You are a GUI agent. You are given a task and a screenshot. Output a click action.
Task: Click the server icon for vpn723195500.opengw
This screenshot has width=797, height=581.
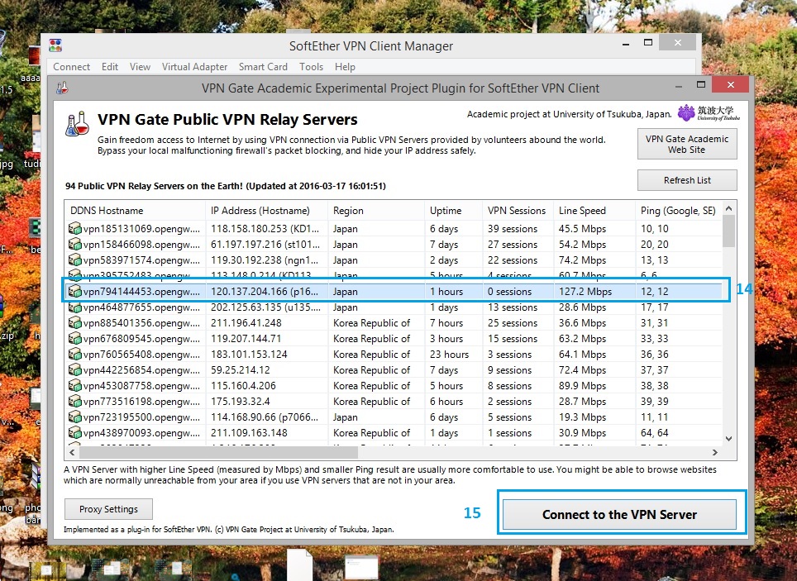74,417
